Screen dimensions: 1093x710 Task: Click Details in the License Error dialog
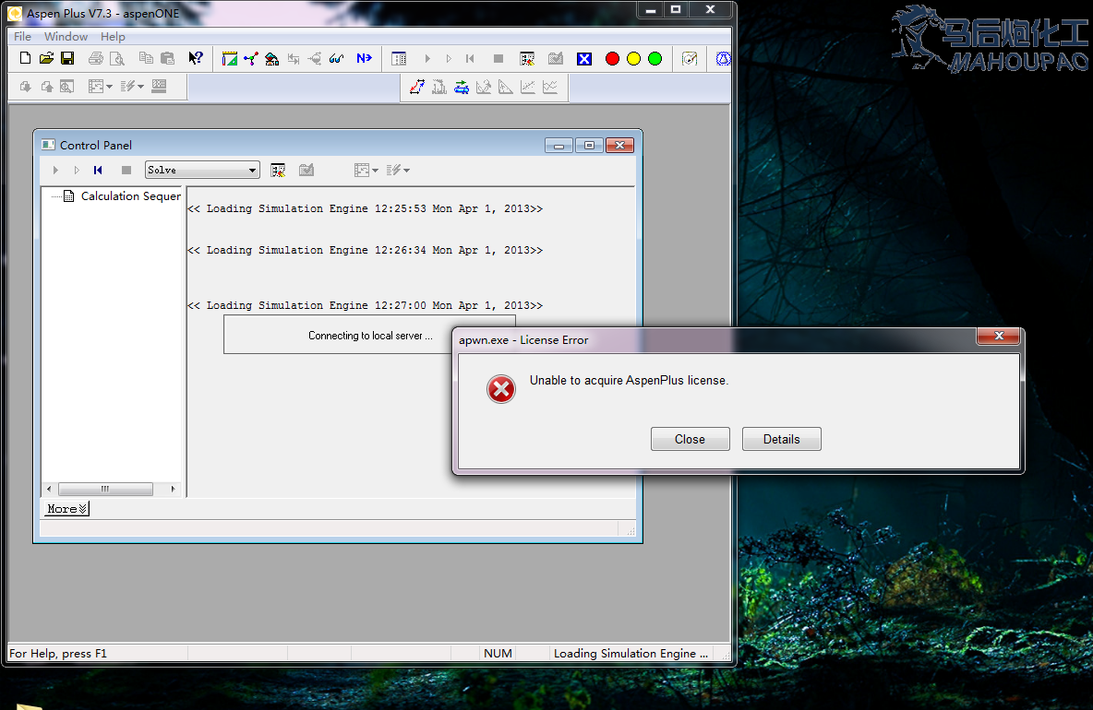(781, 439)
